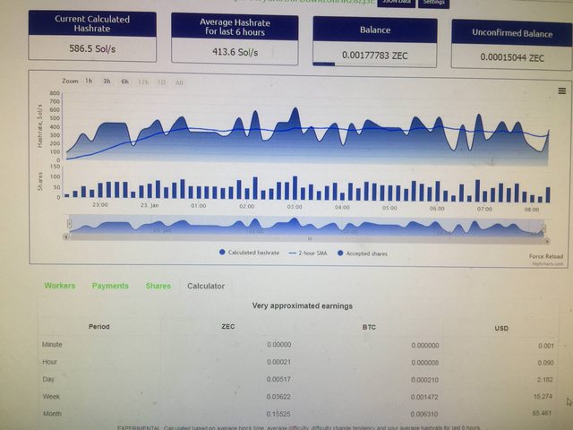Screen dimensions: 573x430
Task: Click the balance progress bar
Action: coord(374,64)
